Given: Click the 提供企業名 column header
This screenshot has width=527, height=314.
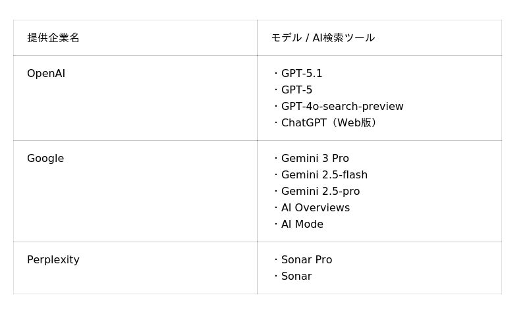Looking at the screenshot, I should [53, 38].
